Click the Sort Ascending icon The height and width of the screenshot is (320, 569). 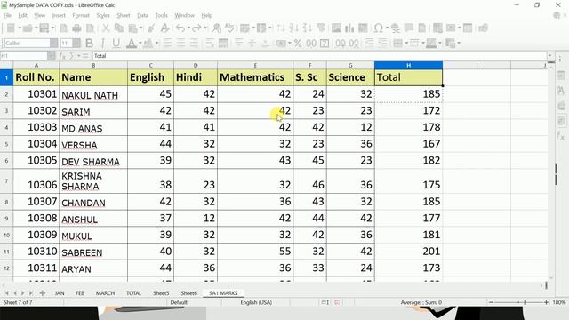point(294,28)
